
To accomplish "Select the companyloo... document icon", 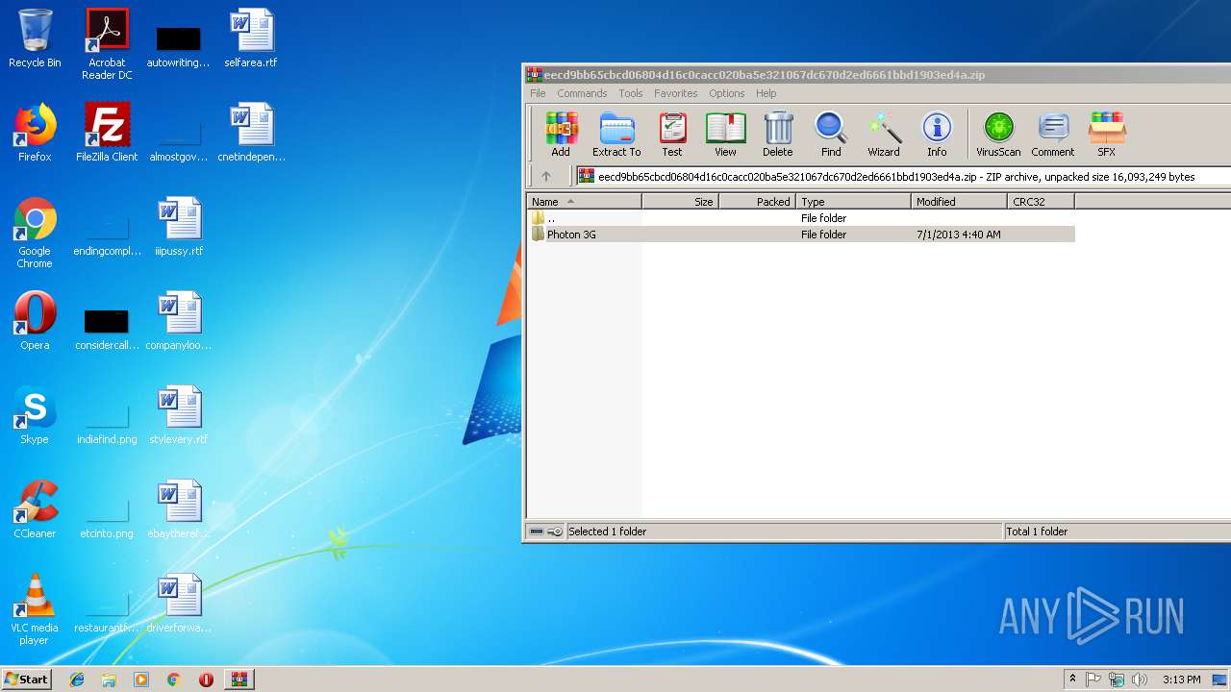I will [x=179, y=322].
